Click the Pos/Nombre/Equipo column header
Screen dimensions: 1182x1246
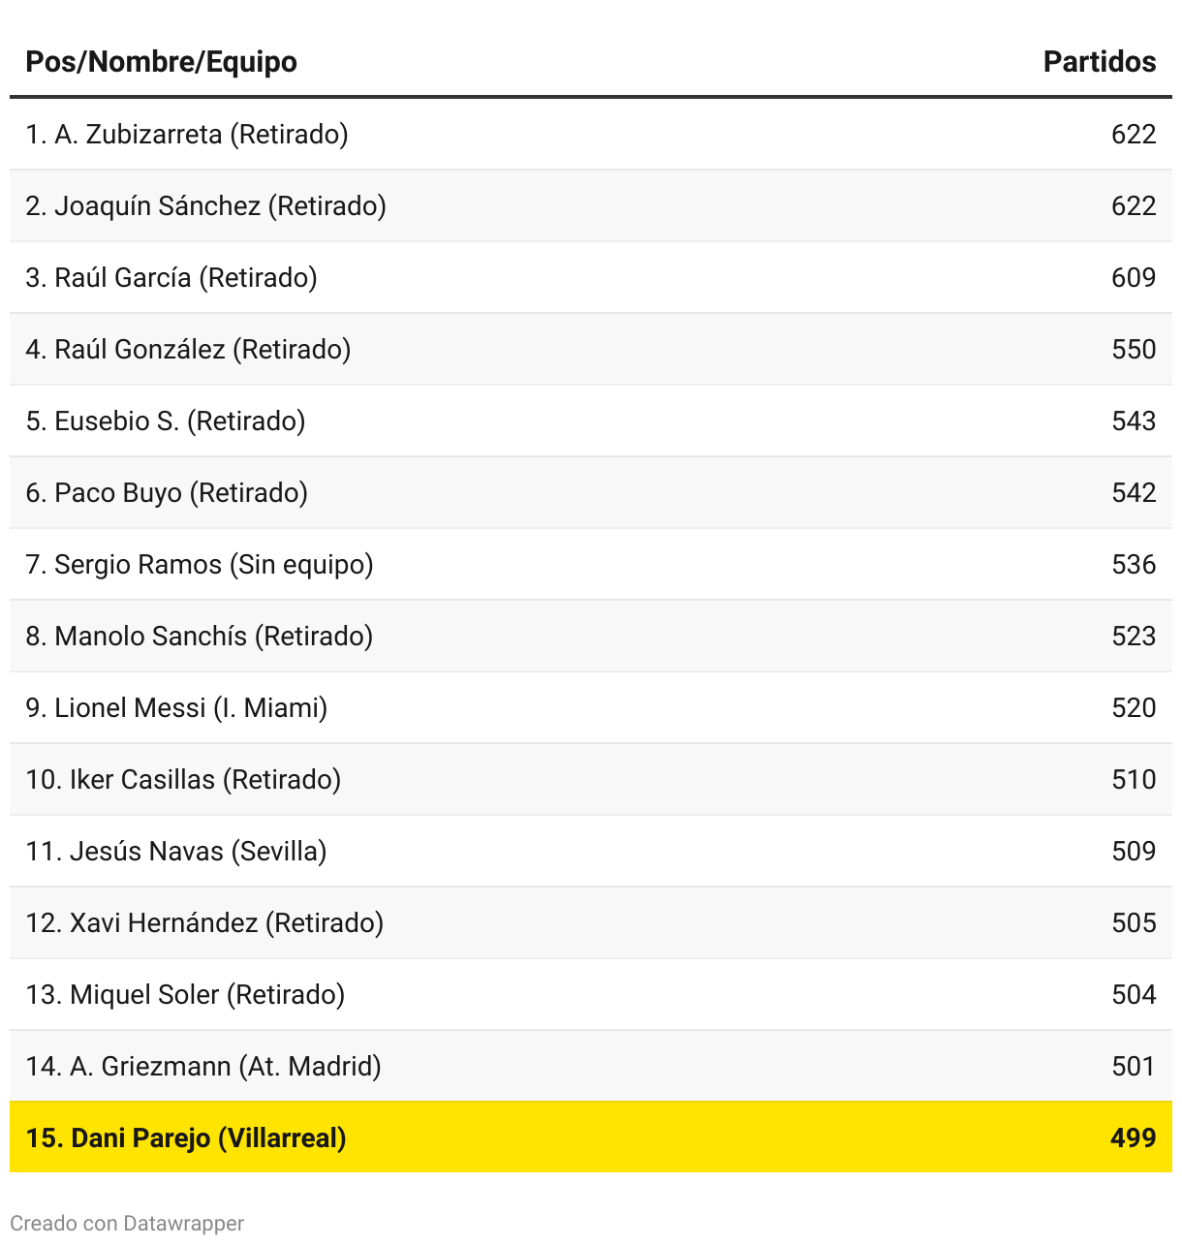coord(161,62)
